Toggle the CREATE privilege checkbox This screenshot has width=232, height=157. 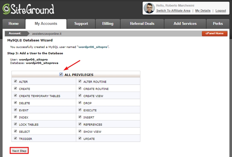point(15,88)
